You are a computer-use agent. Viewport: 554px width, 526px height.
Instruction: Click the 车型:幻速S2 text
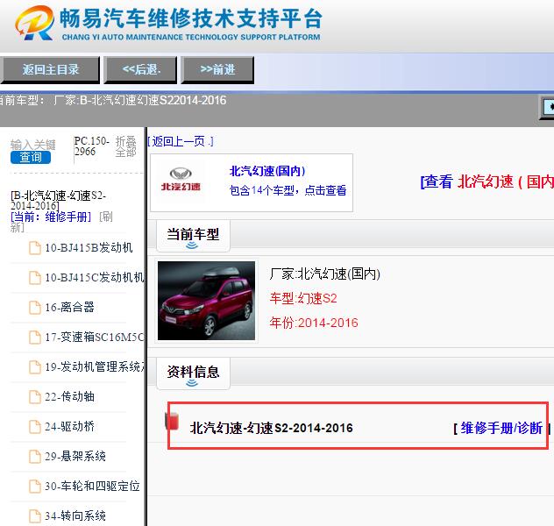[x=303, y=298]
